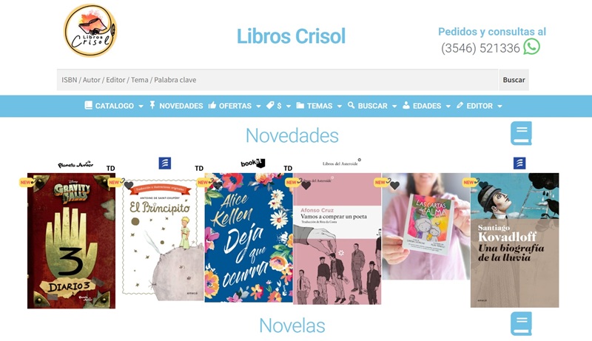Viewport: 592px width, 341px height.
Task: Toggle favorite heart on Vamos a comprar un poeta
Action: point(306,185)
